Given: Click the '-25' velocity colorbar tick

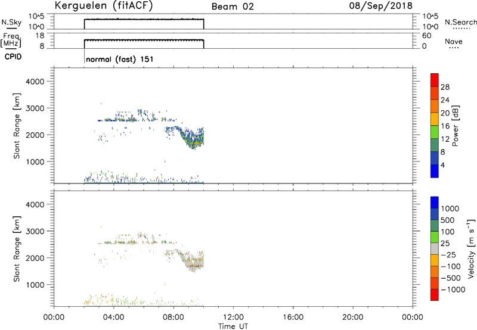Looking at the screenshot, I should point(448,254).
